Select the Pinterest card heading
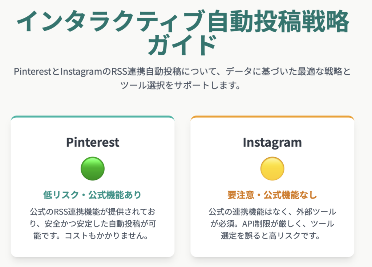 (x=93, y=142)
